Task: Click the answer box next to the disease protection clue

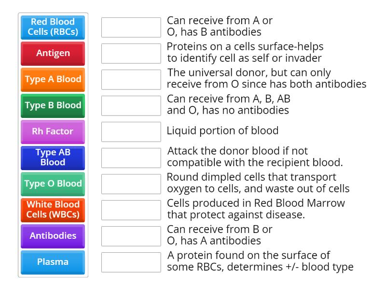Action: [131, 210]
